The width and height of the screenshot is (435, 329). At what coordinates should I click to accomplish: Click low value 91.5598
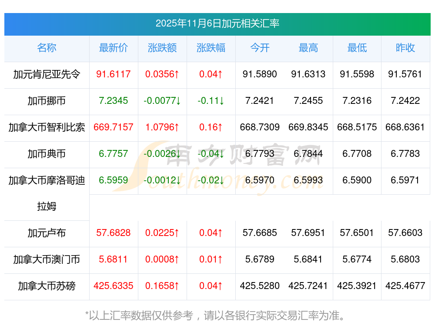357,74
